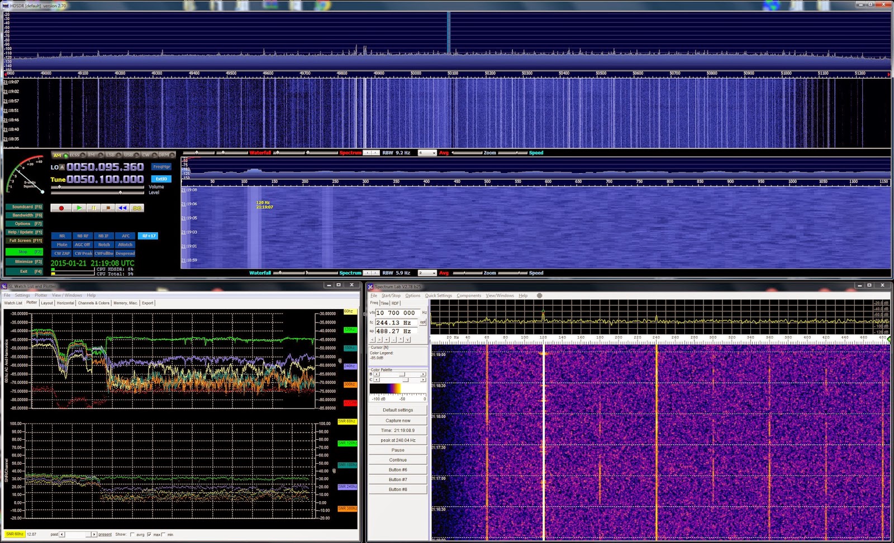Pause playback using the pause icon
Image resolution: width=894 pixels, height=543 pixels.
coord(94,208)
